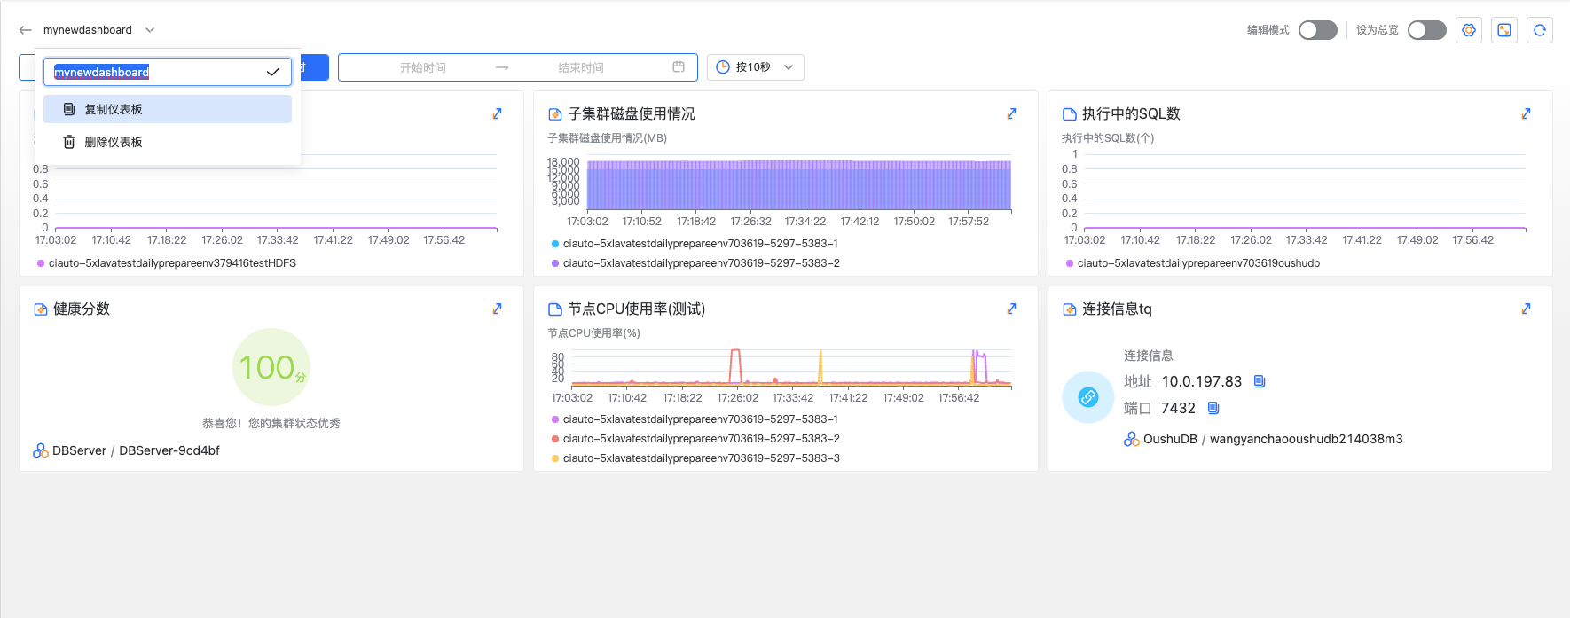Copy the port 7432
The width and height of the screenshot is (1570, 618).
pyautogui.click(x=1213, y=408)
